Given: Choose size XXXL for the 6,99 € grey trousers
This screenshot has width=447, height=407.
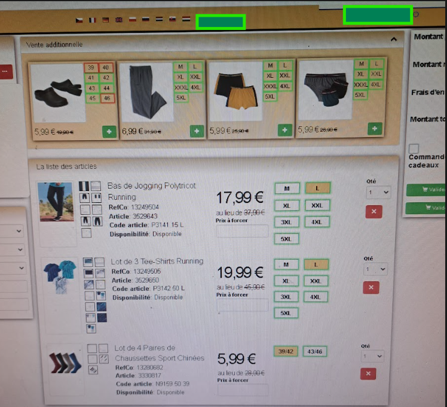Looking at the screenshot, I should (180, 87).
